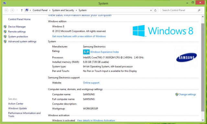This screenshot has width=207, height=124.
Task: Maximize the System window
Action: tap(193, 3)
